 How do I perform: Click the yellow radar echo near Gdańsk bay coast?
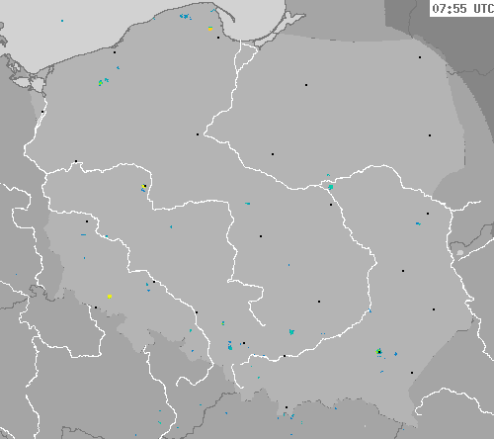210,29
